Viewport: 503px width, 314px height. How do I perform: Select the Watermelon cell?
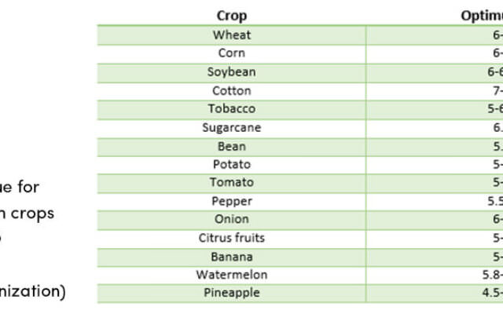(232, 275)
